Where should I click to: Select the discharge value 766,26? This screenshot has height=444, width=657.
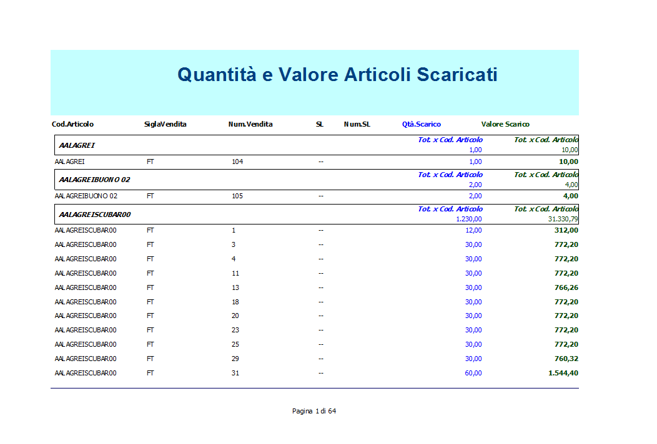[566, 287]
